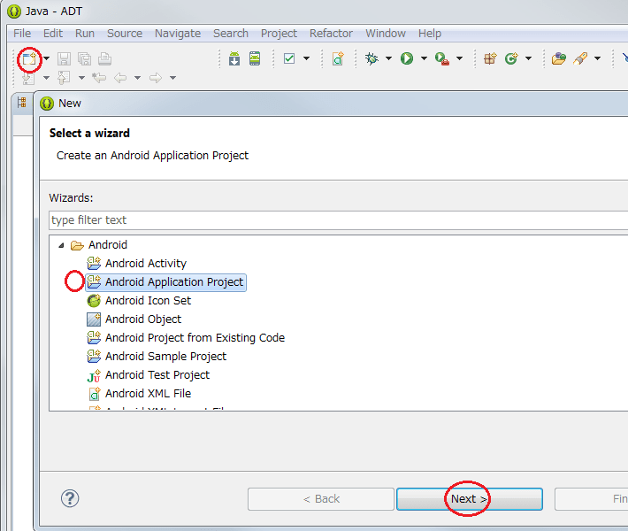Image resolution: width=628 pixels, height=531 pixels.
Task: Click the Print toolbar icon
Action: (x=105, y=59)
